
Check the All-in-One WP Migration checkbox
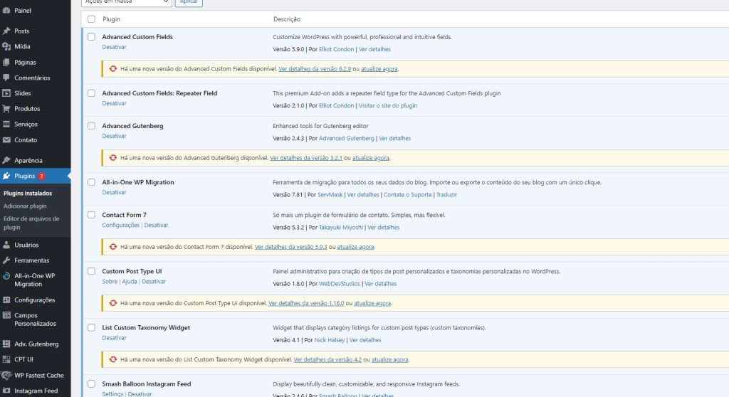click(x=91, y=182)
